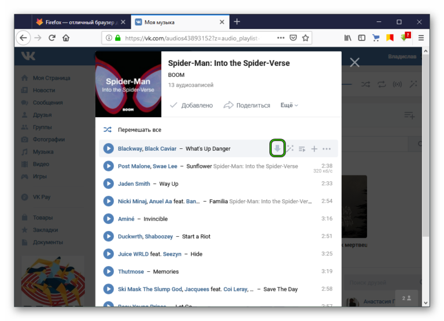
Task: Play Save The Day track
Action: click(109, 289)
